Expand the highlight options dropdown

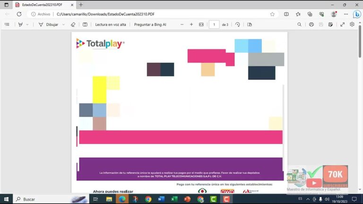click(x=27, y=25)
